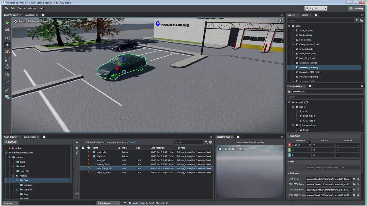The width and height of the screenshot is (367, 206).
Task: Toggle favorite star for Toyota_Tundra
Action: [x=89, y=172]
